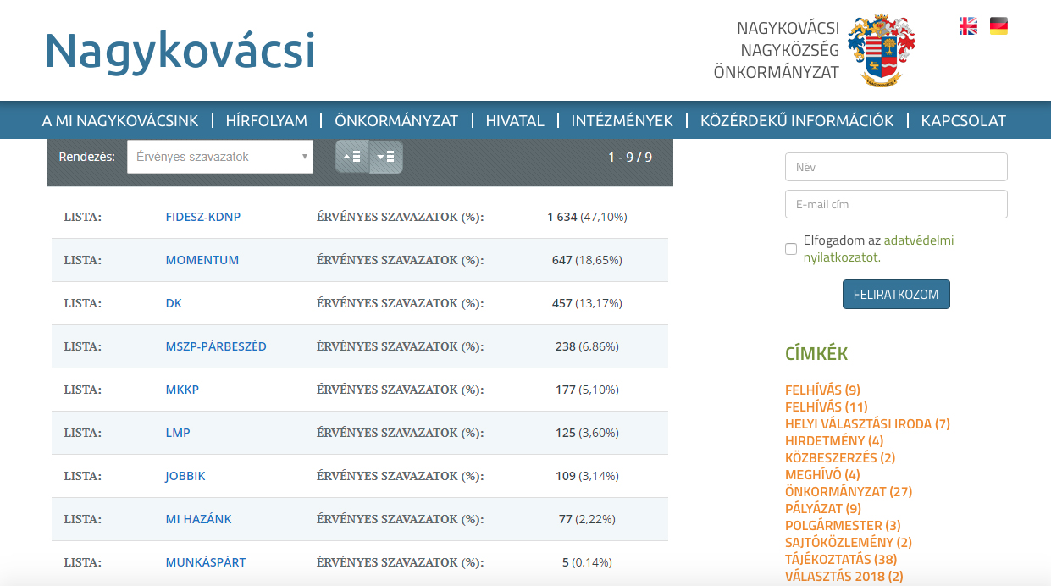
Task: Open the FIDESZ-KDNP list link
Action: pos(203,217)
